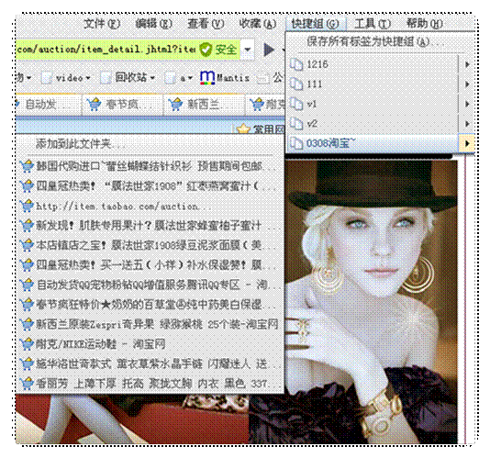The width and height of the screenshot is (490, 458).
Task: Switch to the 耐克 tab
Action: click(265, 105)
